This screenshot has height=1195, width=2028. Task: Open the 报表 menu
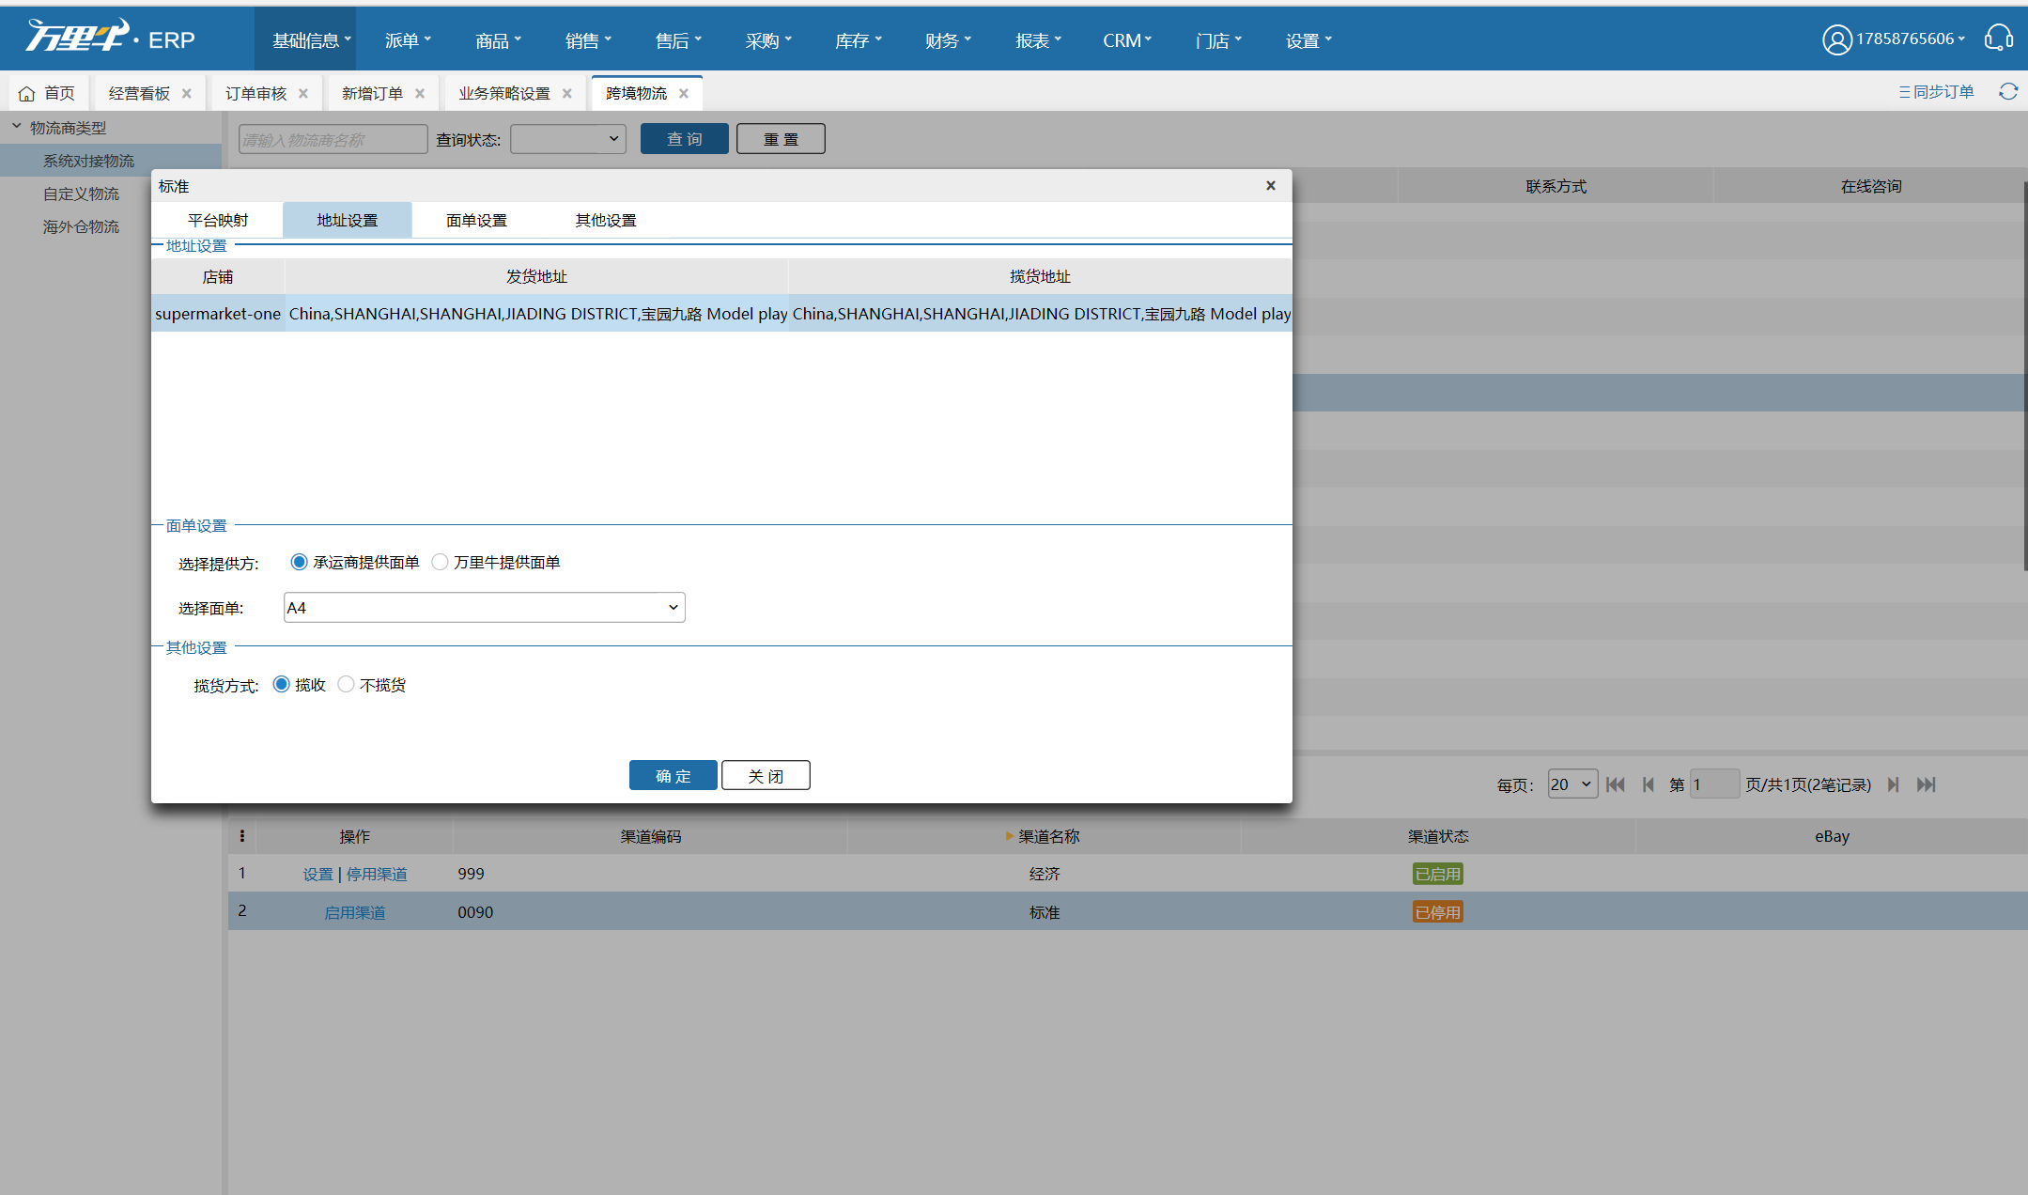1038,40
